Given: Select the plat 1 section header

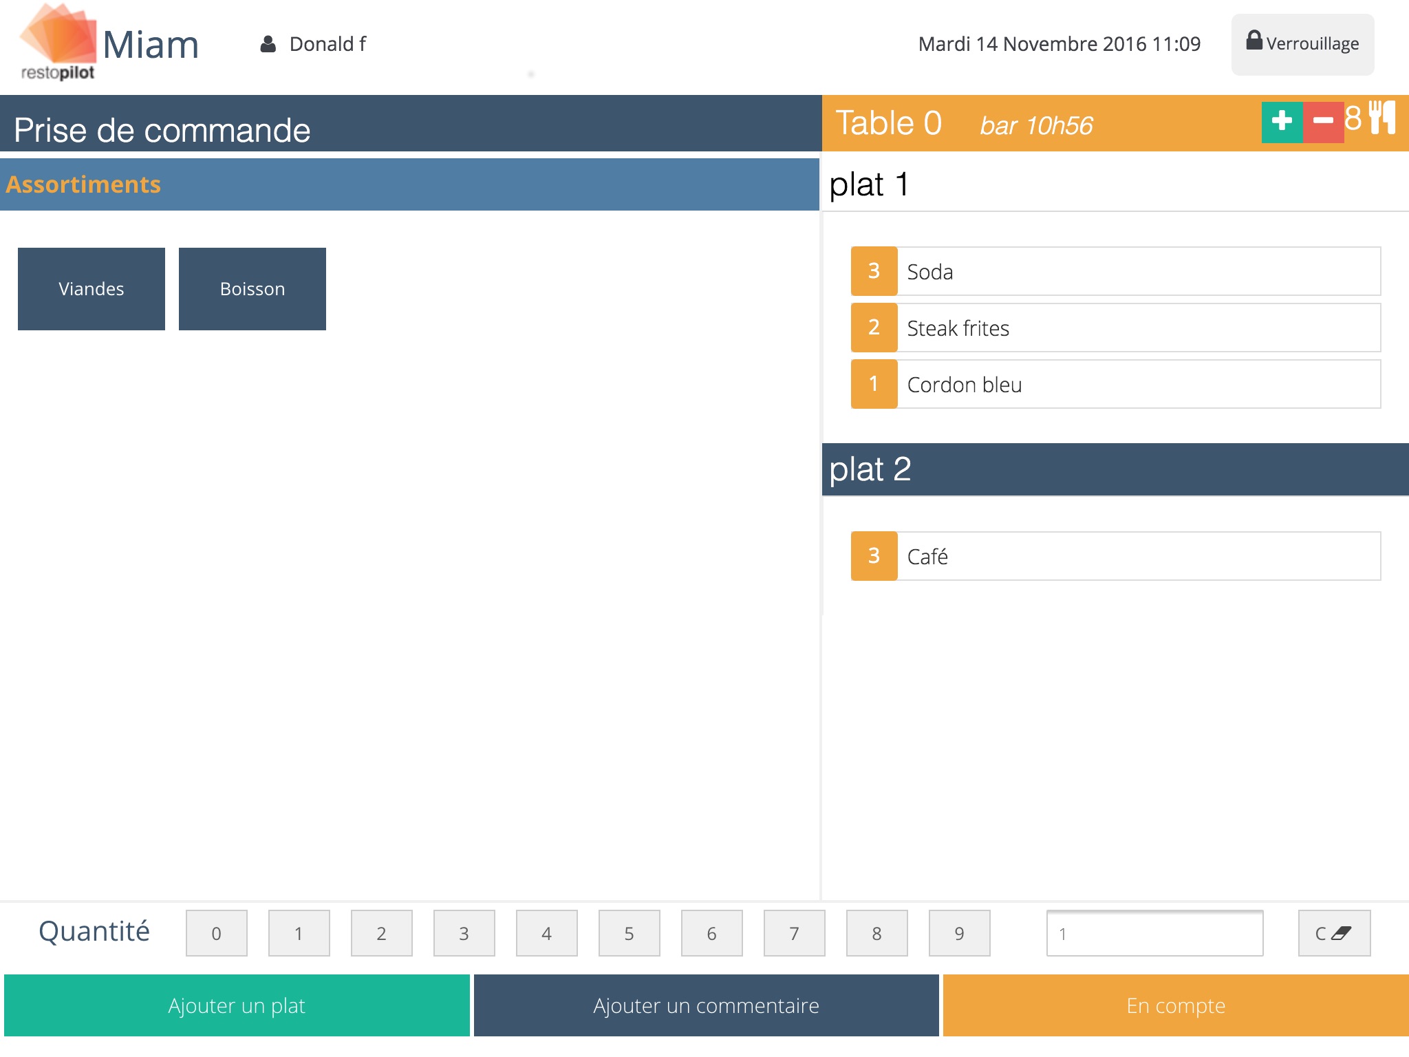Looking at the screenshot, I should pos(1115,184).
